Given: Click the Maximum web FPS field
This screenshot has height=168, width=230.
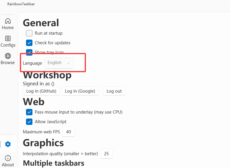Looking at the screenshot, I should point(68,132).
